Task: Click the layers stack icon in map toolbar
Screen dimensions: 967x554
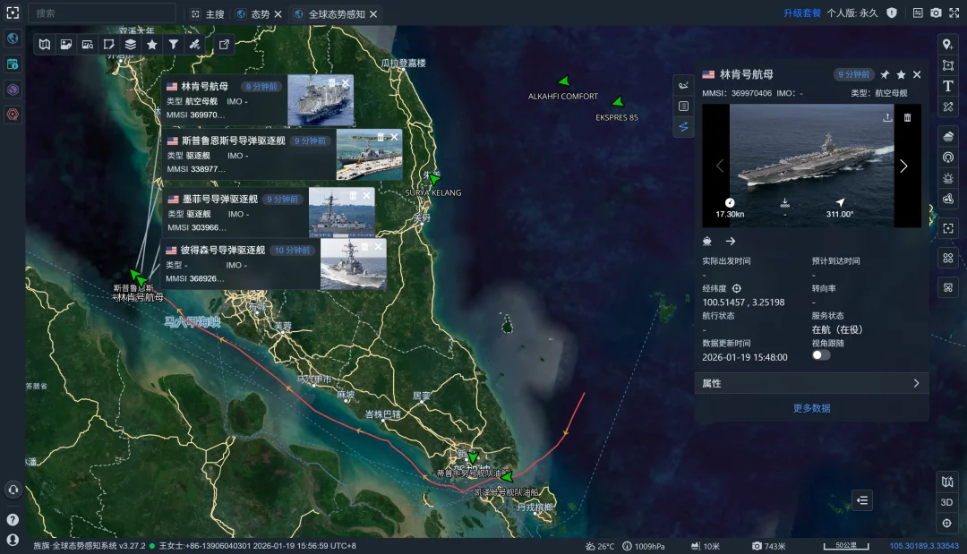Action: (x=131, y=44)
